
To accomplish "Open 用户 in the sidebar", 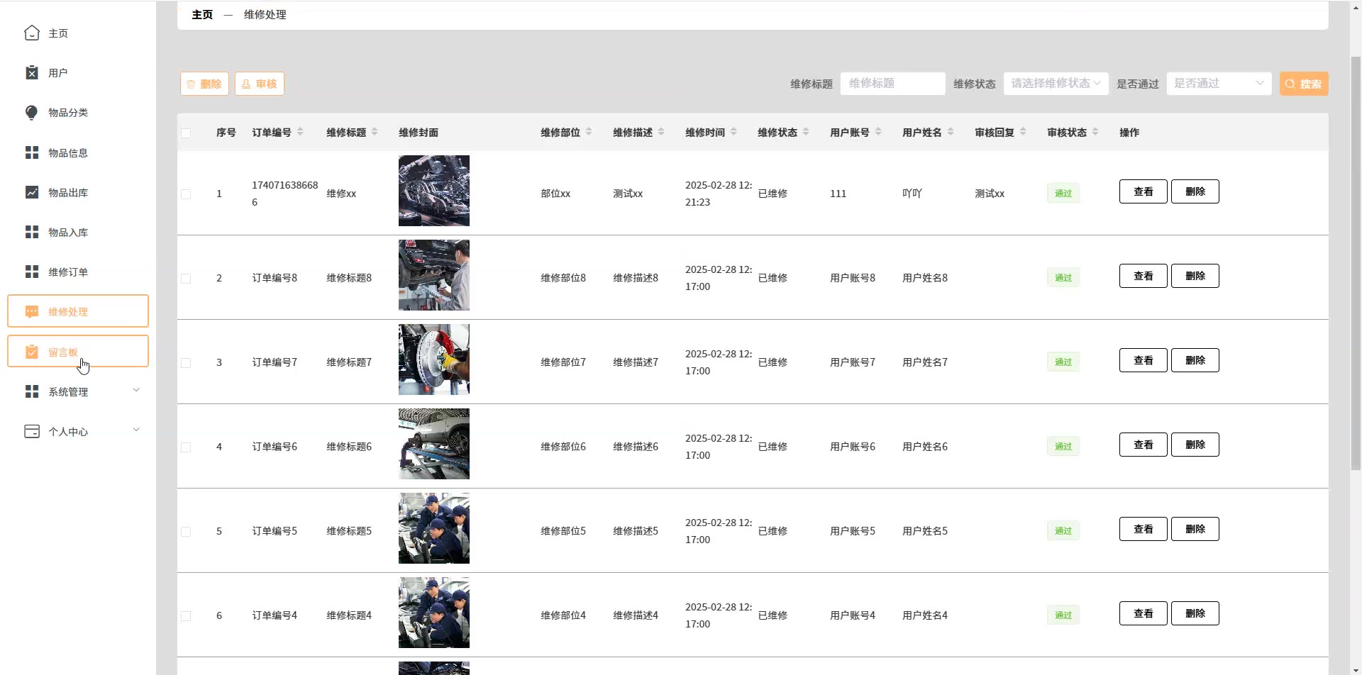I will (x=78, y=73).
